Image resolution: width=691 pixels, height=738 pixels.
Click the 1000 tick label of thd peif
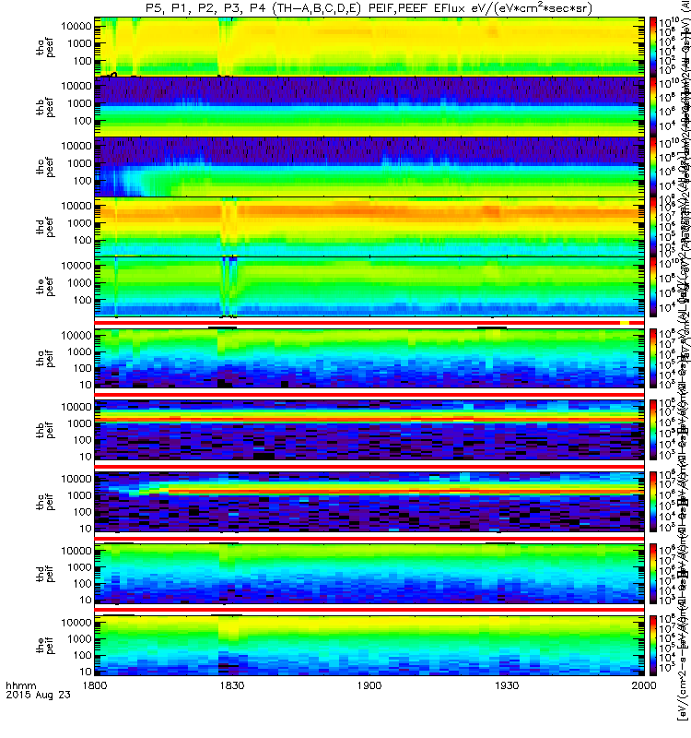(x=79, y=567)
